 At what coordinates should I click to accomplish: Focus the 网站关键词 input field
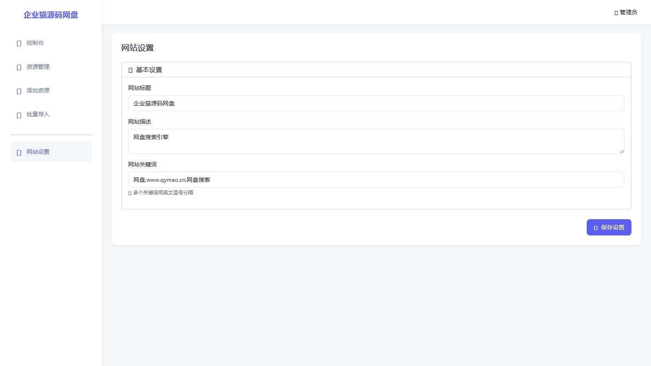pos(376,179)
